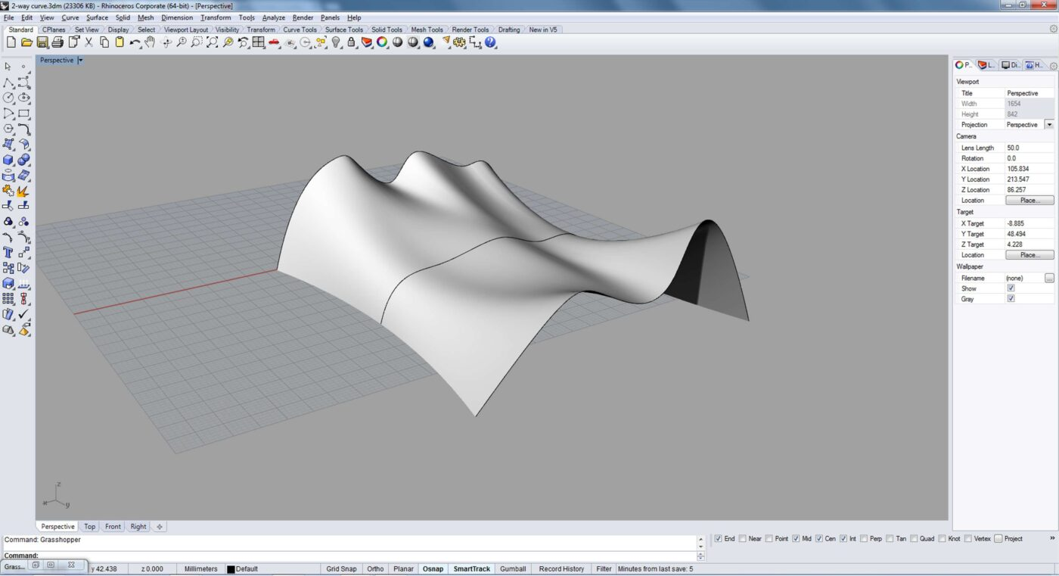Click the Save floppy disk icon
This screenshot has width=1059, height=576.
[x=42, y=43]
